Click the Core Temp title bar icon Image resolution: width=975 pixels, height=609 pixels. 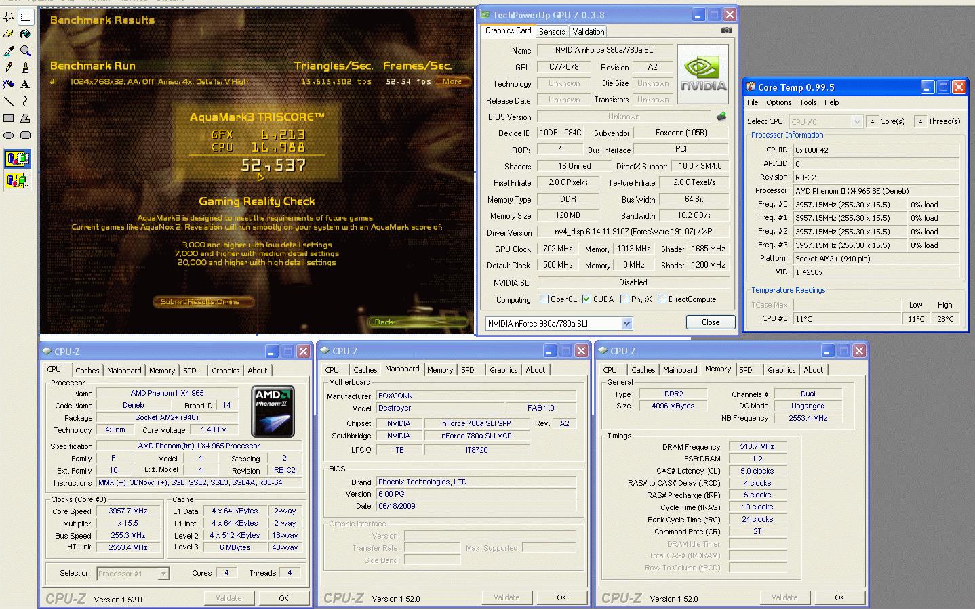750,87
